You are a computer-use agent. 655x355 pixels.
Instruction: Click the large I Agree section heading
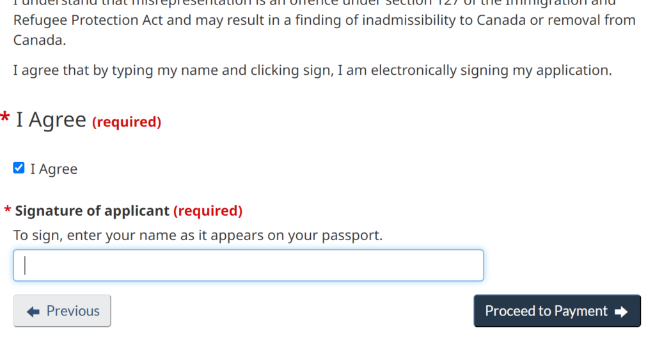pos(51,119)
